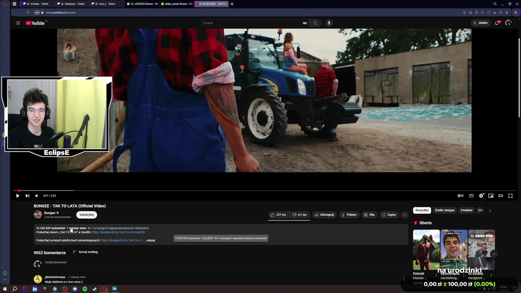The width and height of the screenshot is (521, 293).
Task: Open browser tab search magnifier
Action: [x=495, y=4]
